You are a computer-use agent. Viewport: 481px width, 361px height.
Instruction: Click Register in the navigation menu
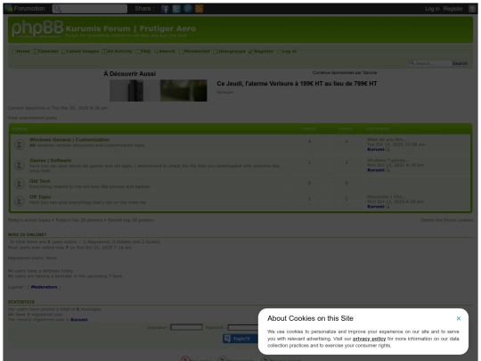click(x=261, y=52)
